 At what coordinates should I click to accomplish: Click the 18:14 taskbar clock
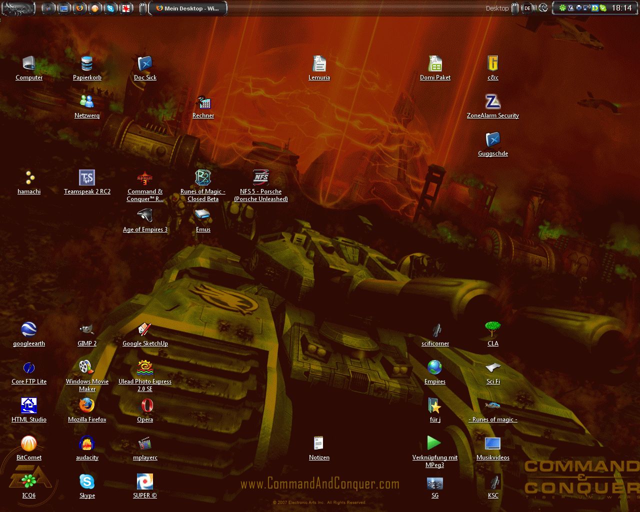tap(621, 8)
